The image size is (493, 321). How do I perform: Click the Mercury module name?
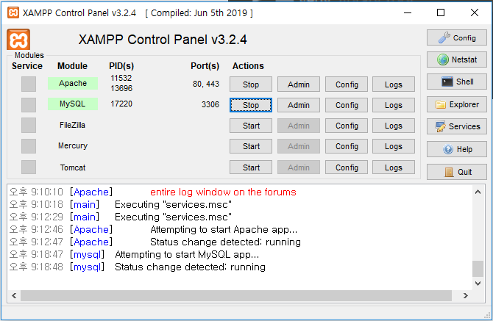tap(73, 145)
